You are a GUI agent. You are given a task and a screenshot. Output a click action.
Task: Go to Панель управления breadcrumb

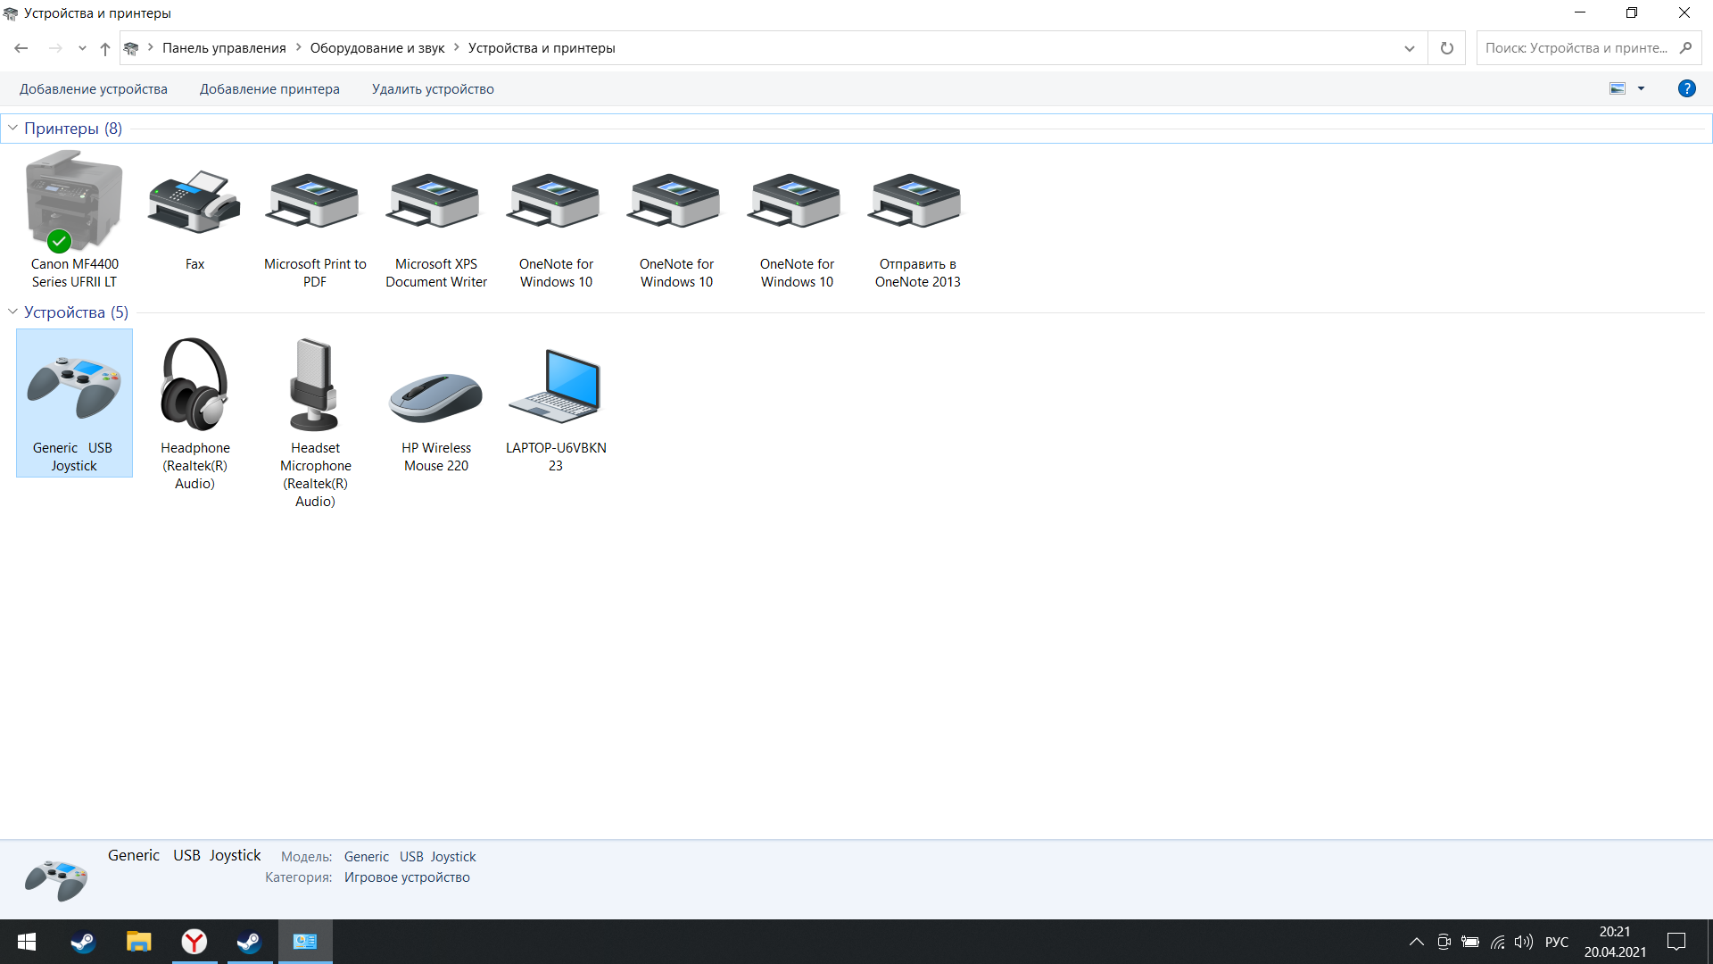click(x=224, y=48)
